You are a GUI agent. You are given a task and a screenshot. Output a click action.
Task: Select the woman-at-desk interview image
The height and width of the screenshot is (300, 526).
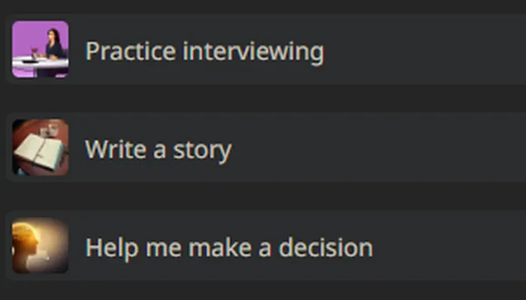40,49
